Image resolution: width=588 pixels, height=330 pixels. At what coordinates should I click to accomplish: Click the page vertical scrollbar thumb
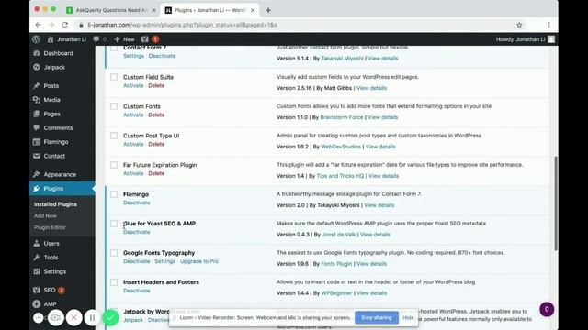pos(555,203)
